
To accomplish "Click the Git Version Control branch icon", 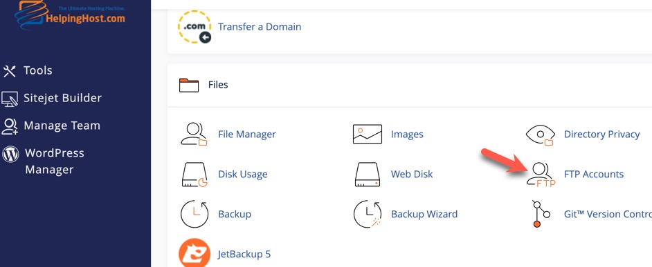I will point(541,214).
